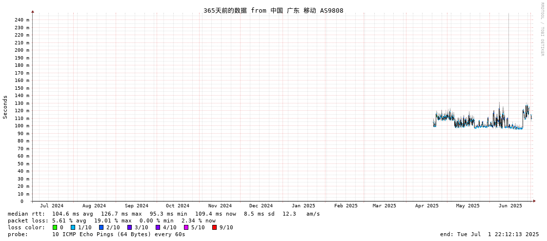Click the 240 m y-axis label
Viewport: 547px width, 241px height.
click(x=22, y=20)
